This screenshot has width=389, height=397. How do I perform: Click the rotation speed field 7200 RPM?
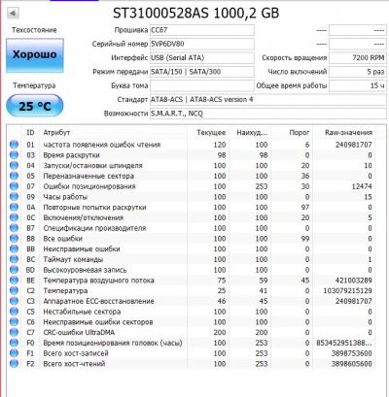358,58
